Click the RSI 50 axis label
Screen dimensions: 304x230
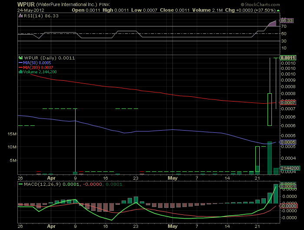pyautogui.click(x=284, y=34)
